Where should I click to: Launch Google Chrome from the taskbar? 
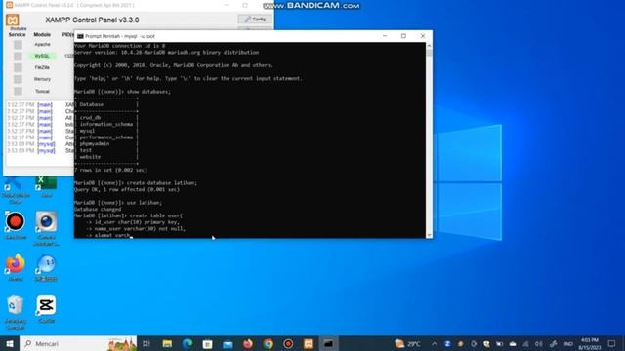tap(268, 343)
